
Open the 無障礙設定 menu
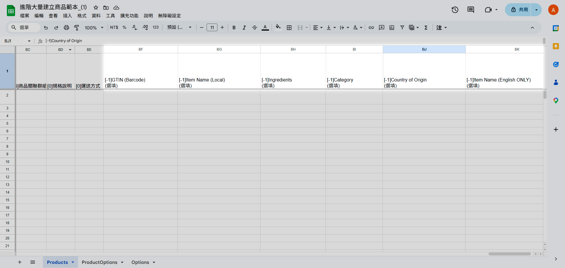pos(169,16)
